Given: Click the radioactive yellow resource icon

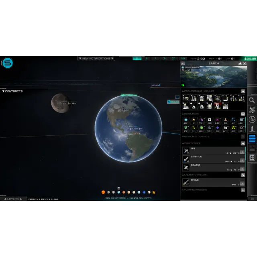Looking at the screenshot, I should [x=233, y=128].
